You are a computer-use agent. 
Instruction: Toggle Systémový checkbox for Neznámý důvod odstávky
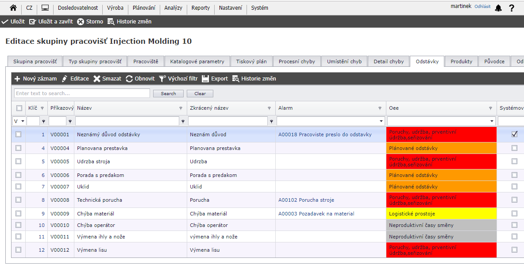click(x=514, y=134)
